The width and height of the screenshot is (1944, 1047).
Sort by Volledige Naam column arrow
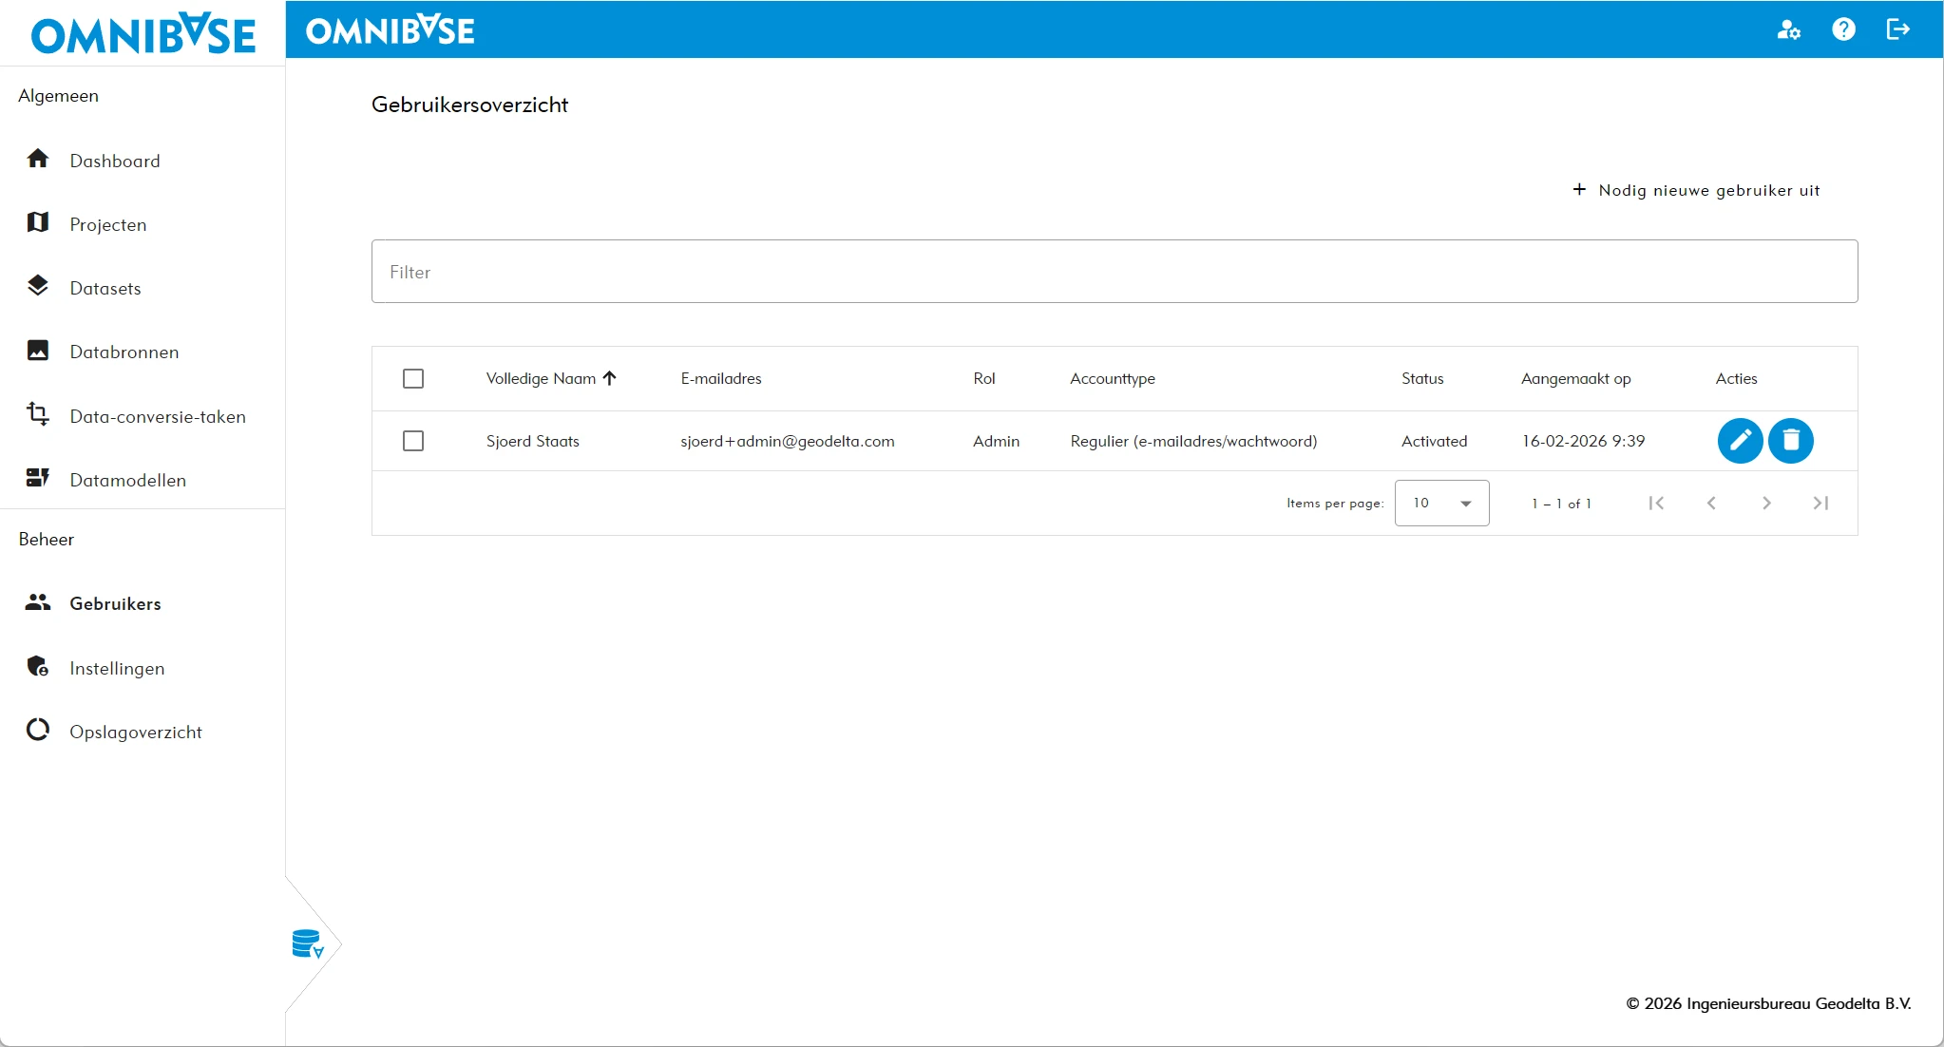(x=610, y=378)
